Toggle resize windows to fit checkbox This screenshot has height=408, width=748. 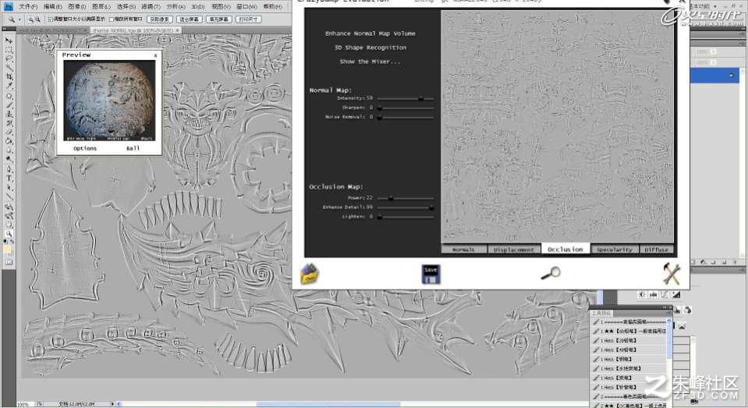pos(50,20)
